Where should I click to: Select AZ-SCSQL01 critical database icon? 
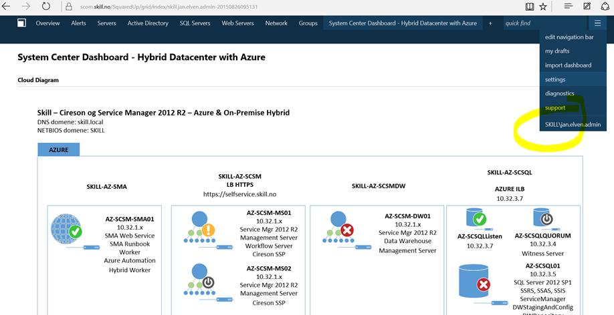click(x=475, y=282)
